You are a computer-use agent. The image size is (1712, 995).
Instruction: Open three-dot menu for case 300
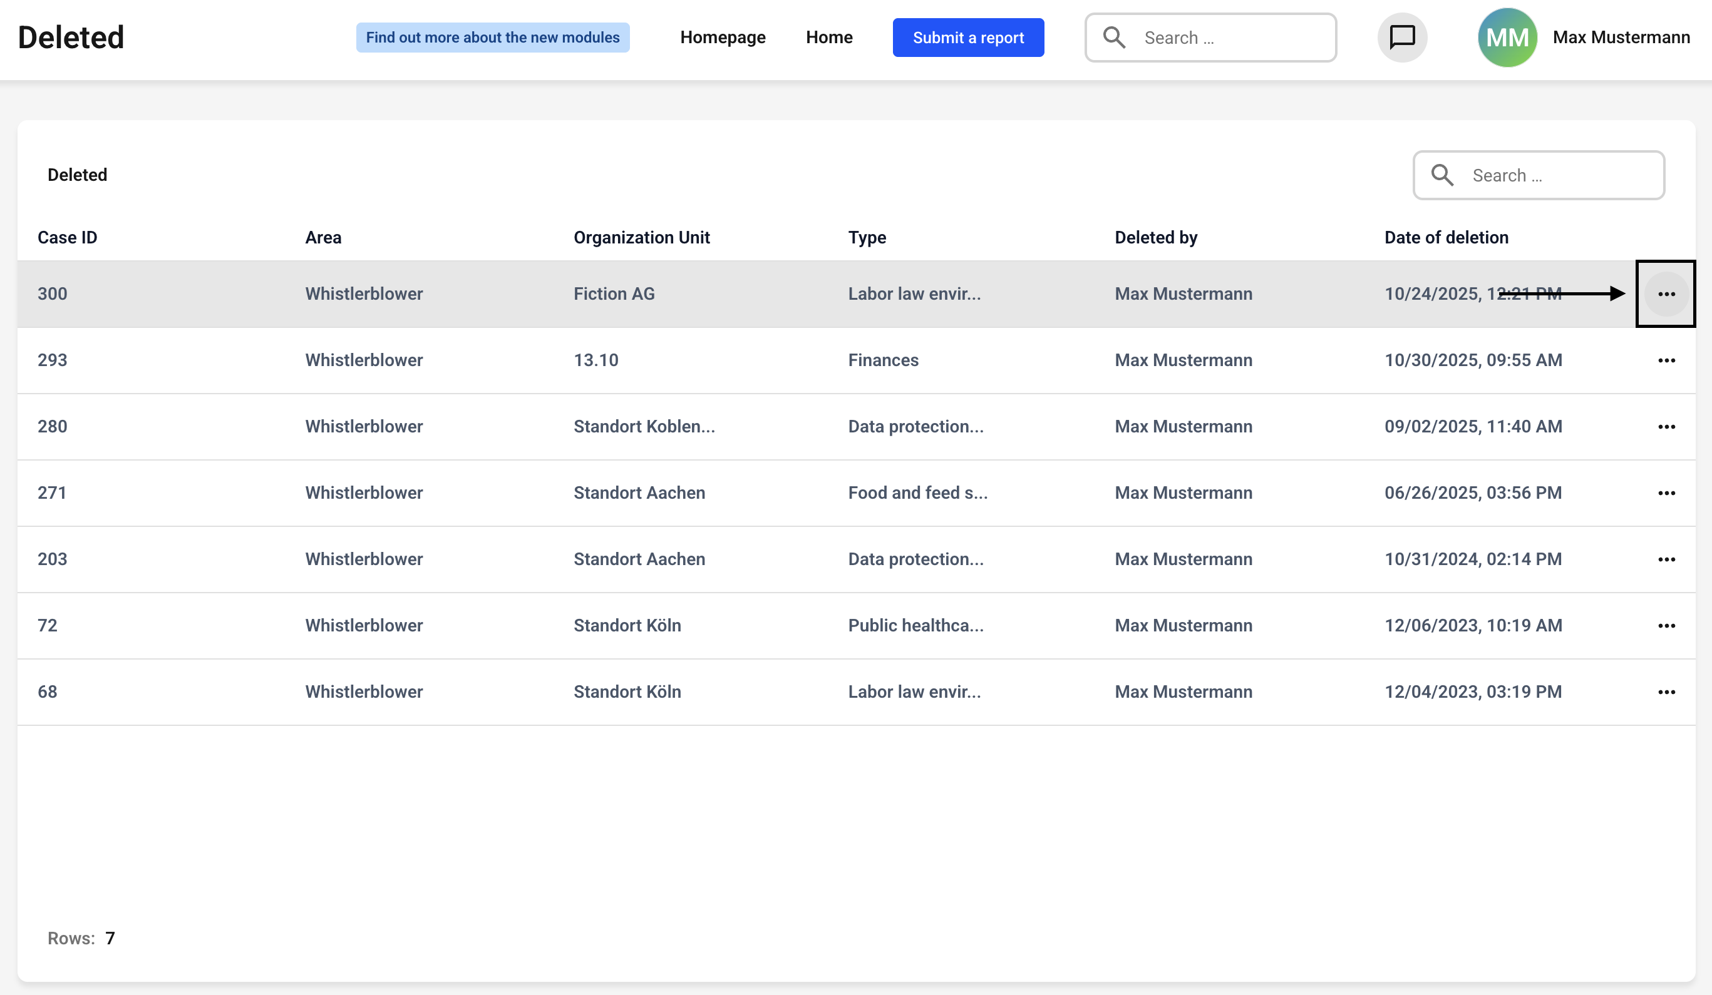[x=1666, y=294]
